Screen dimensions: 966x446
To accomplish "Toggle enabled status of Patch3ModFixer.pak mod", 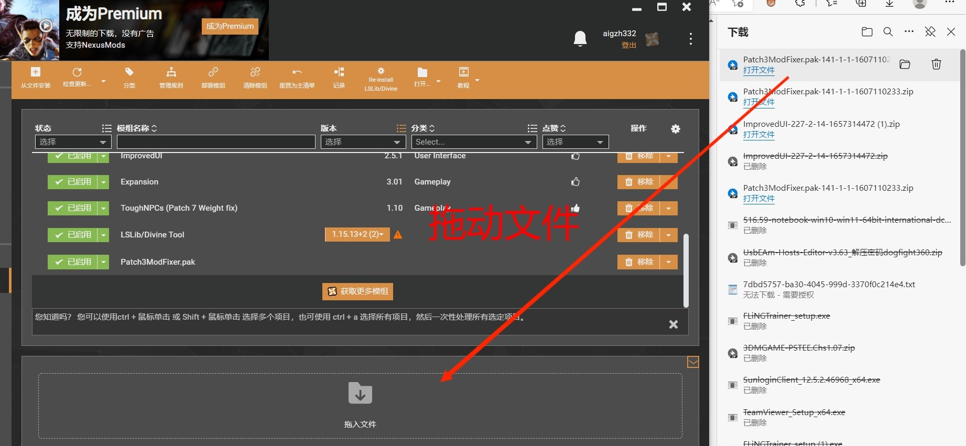I will (73, 262).
